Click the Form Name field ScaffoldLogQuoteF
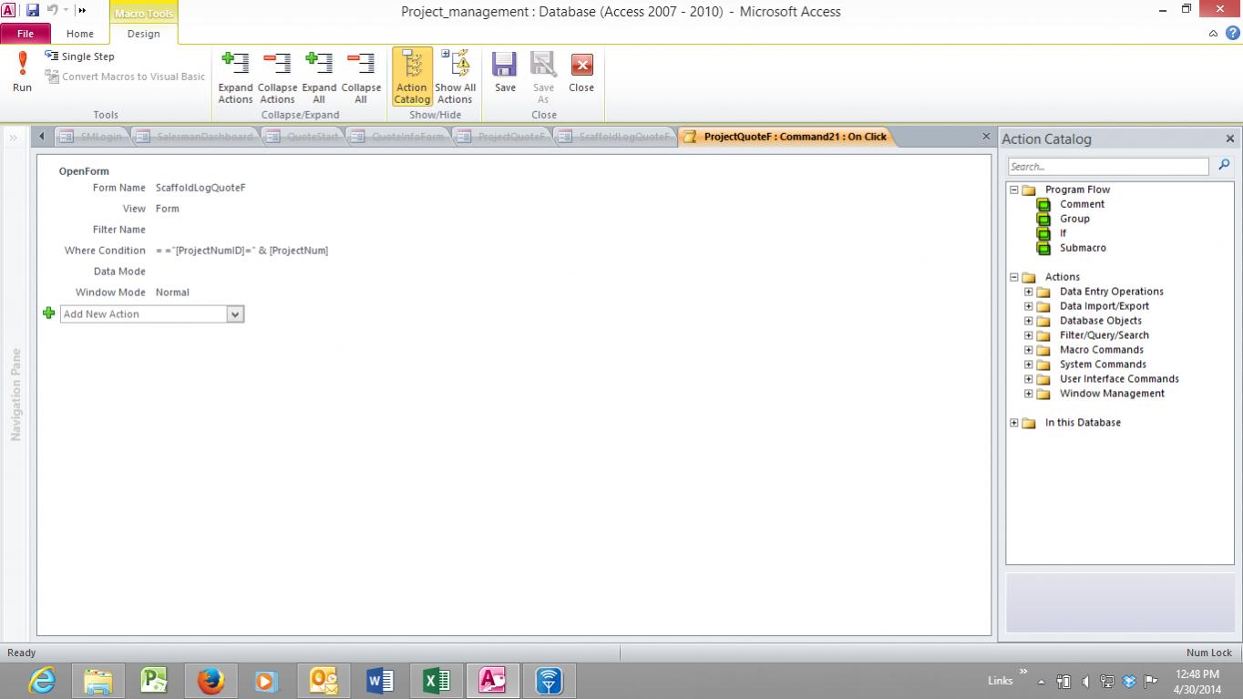 [x=200, y=188]
